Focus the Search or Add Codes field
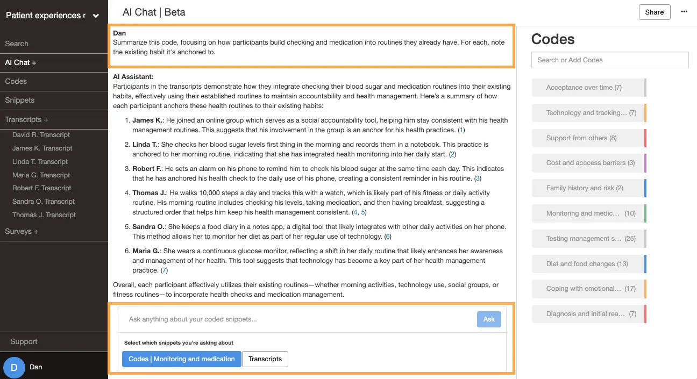This screenshot has width=697, height=379. click(x=610, y=60)
